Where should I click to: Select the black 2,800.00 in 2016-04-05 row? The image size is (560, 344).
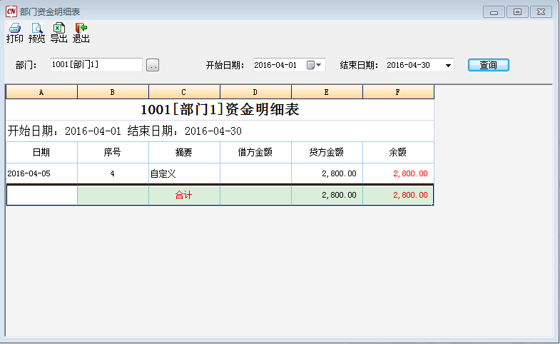point(327,173)
